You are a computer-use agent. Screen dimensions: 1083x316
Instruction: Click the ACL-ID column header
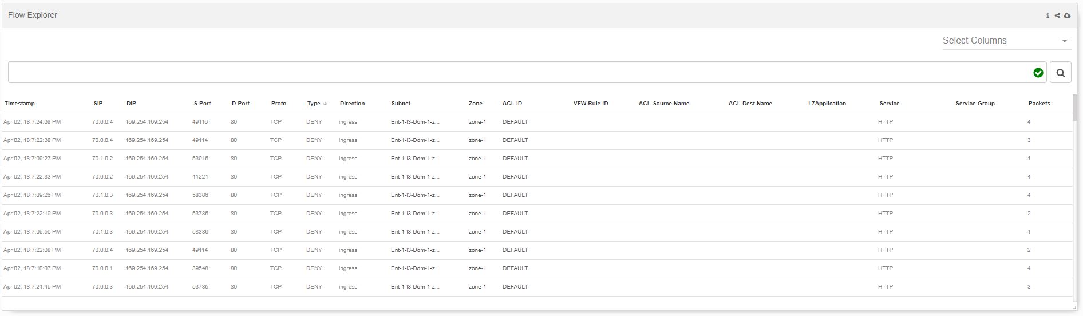[x=512, y=104]
